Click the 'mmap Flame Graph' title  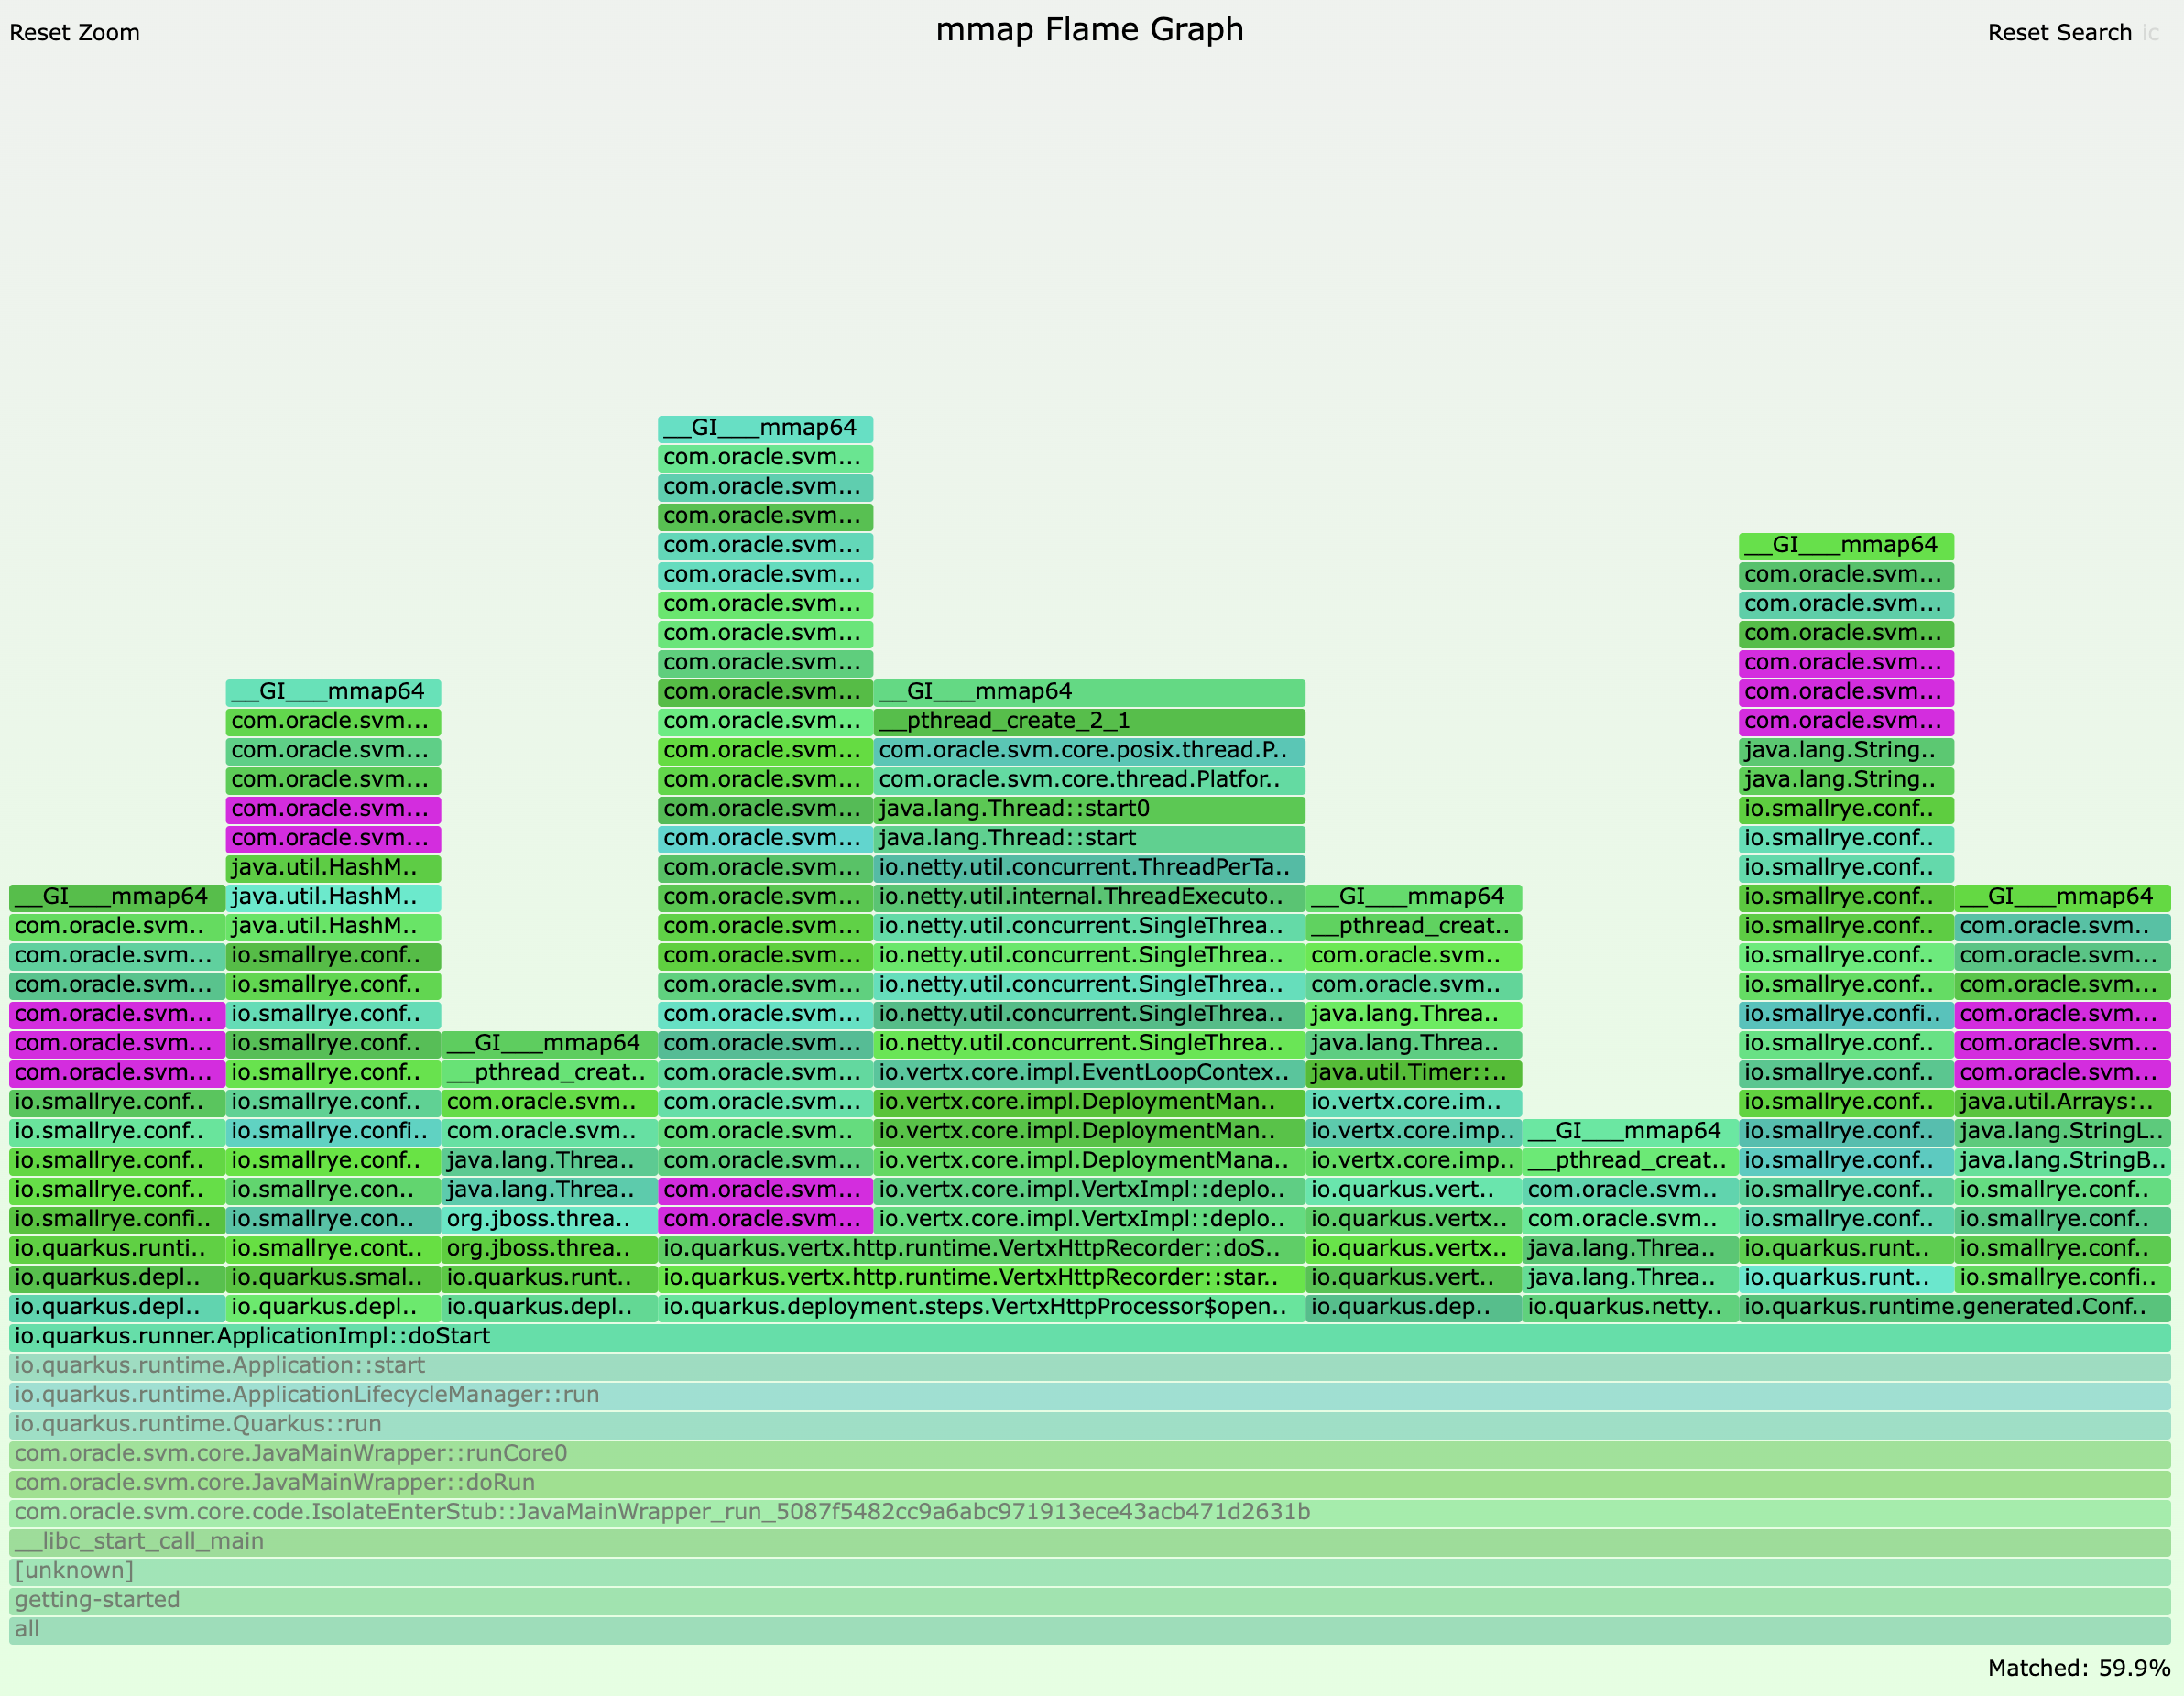click(1090, 30)
